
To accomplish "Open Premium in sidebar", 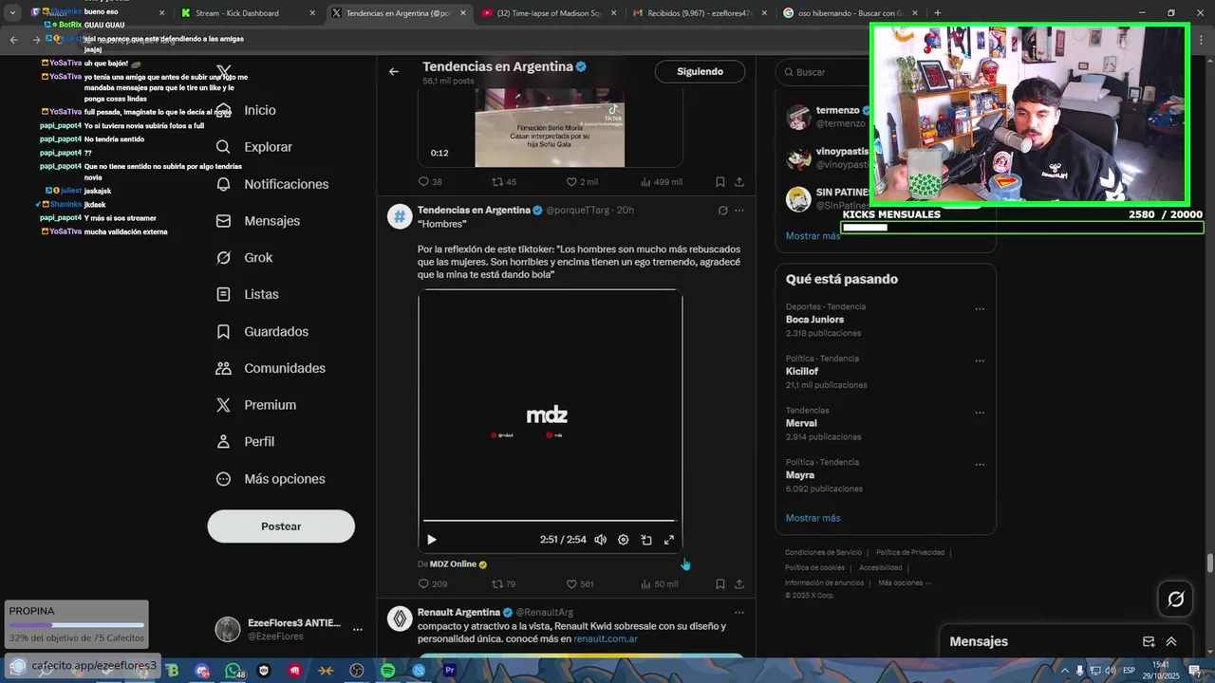I will (256, 405).
